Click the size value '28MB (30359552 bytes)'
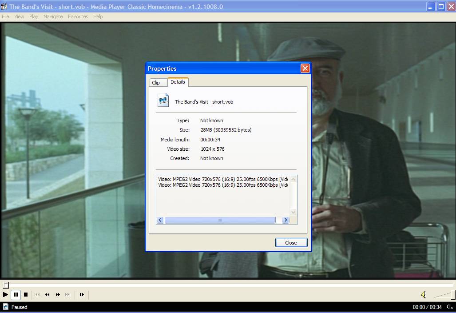456x313 pixels. pyautogui.click(x=226, y=130)
